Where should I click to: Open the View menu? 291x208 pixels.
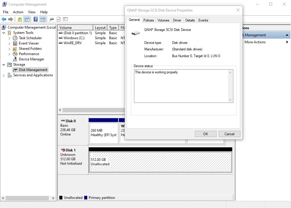[32, 12]
